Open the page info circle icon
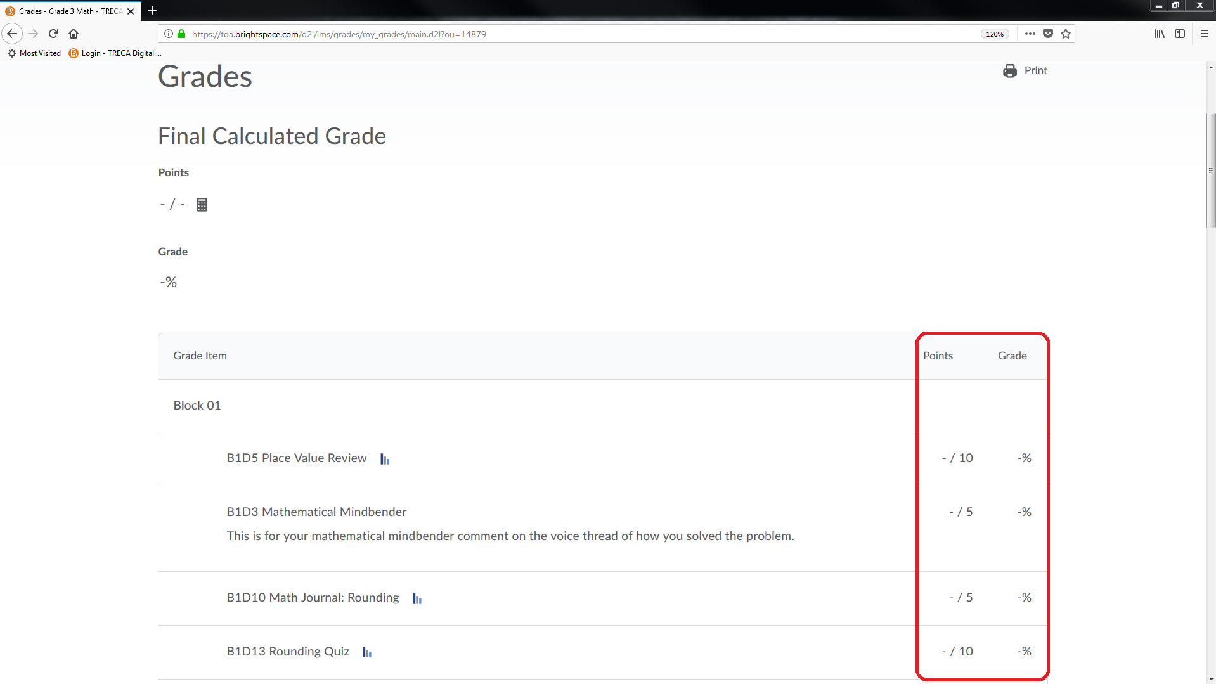Image resolution: width=1216 pixels, height=684 pixels. pyautogui.click(x=168, y=34)
